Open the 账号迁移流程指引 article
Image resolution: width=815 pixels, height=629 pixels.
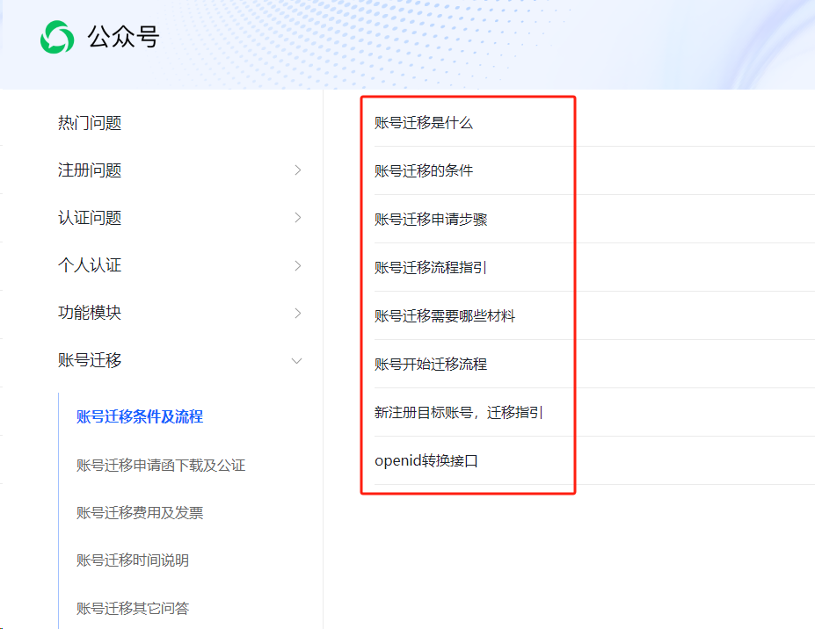click(431, 267)
